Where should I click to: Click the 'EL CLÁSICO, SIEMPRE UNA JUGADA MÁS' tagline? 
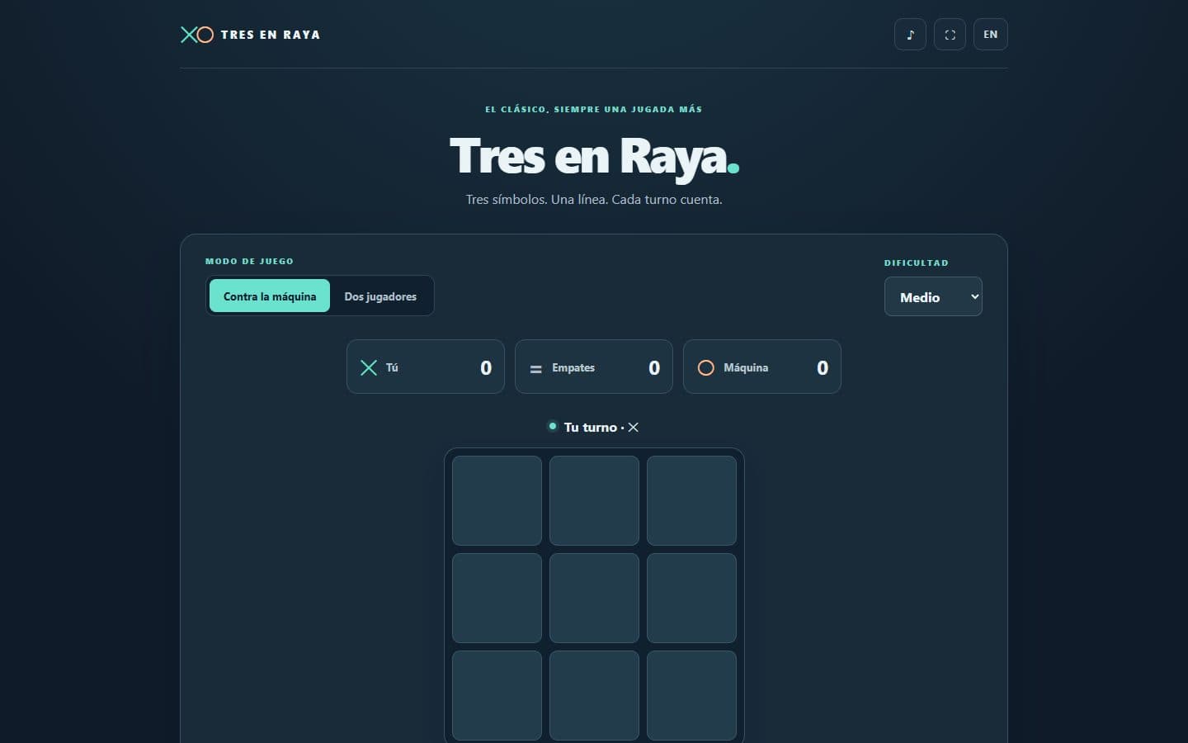tap(594, 109)
